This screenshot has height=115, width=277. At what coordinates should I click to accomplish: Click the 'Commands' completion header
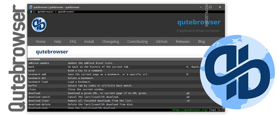click(x=34, y=59)
